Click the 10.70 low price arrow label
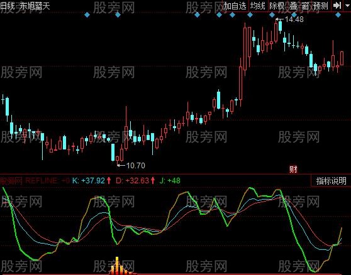The width and height of the screenshot is (351, 275). [131, 166]
